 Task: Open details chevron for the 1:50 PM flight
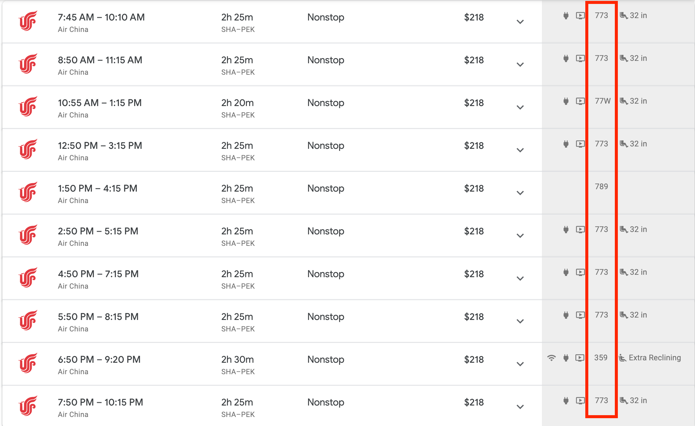(520, 193)
